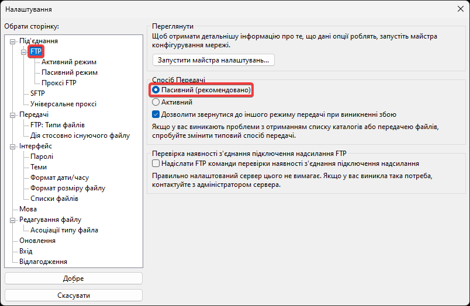470x306 pixels.
Task: Open the SFTP settings page
Action: (38, 93)
